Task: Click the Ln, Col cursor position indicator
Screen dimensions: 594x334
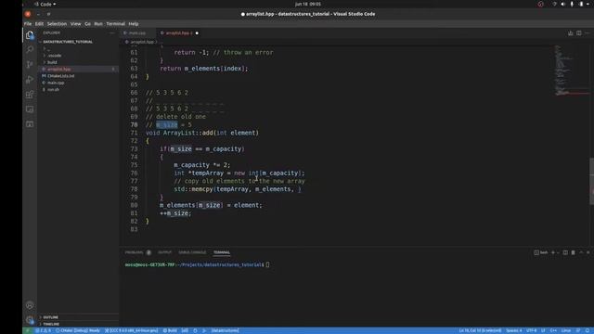Action: click(x=480, y=330)
